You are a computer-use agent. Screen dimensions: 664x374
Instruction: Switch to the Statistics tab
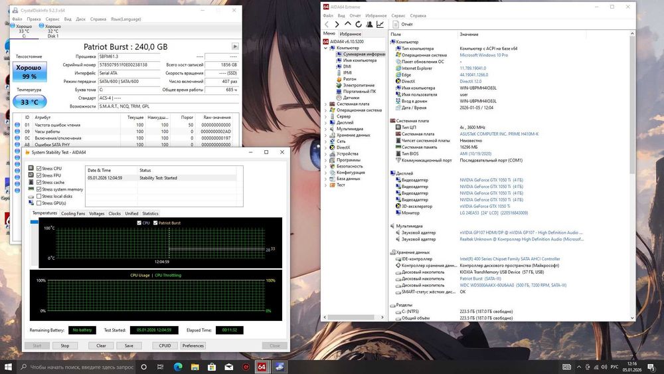coord(150,213)
